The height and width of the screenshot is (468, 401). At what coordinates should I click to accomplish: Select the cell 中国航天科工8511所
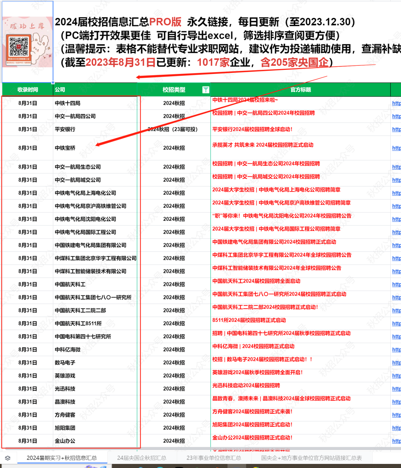(95, 323)
